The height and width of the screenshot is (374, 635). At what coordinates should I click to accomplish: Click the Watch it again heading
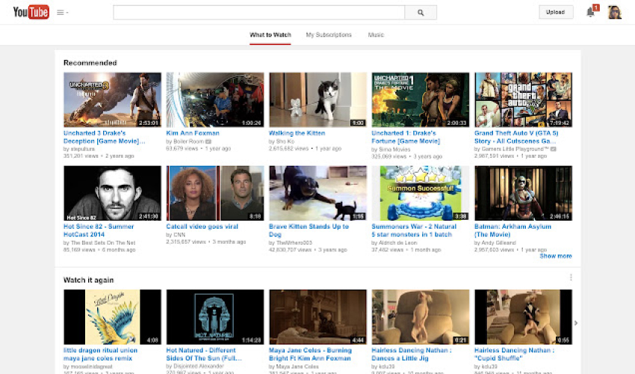89,280
